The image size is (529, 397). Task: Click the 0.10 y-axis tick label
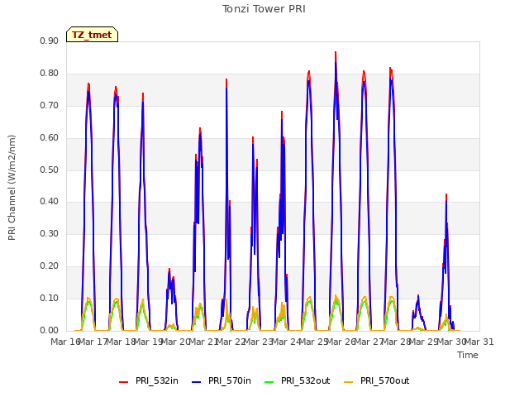(x=50, y=298)
